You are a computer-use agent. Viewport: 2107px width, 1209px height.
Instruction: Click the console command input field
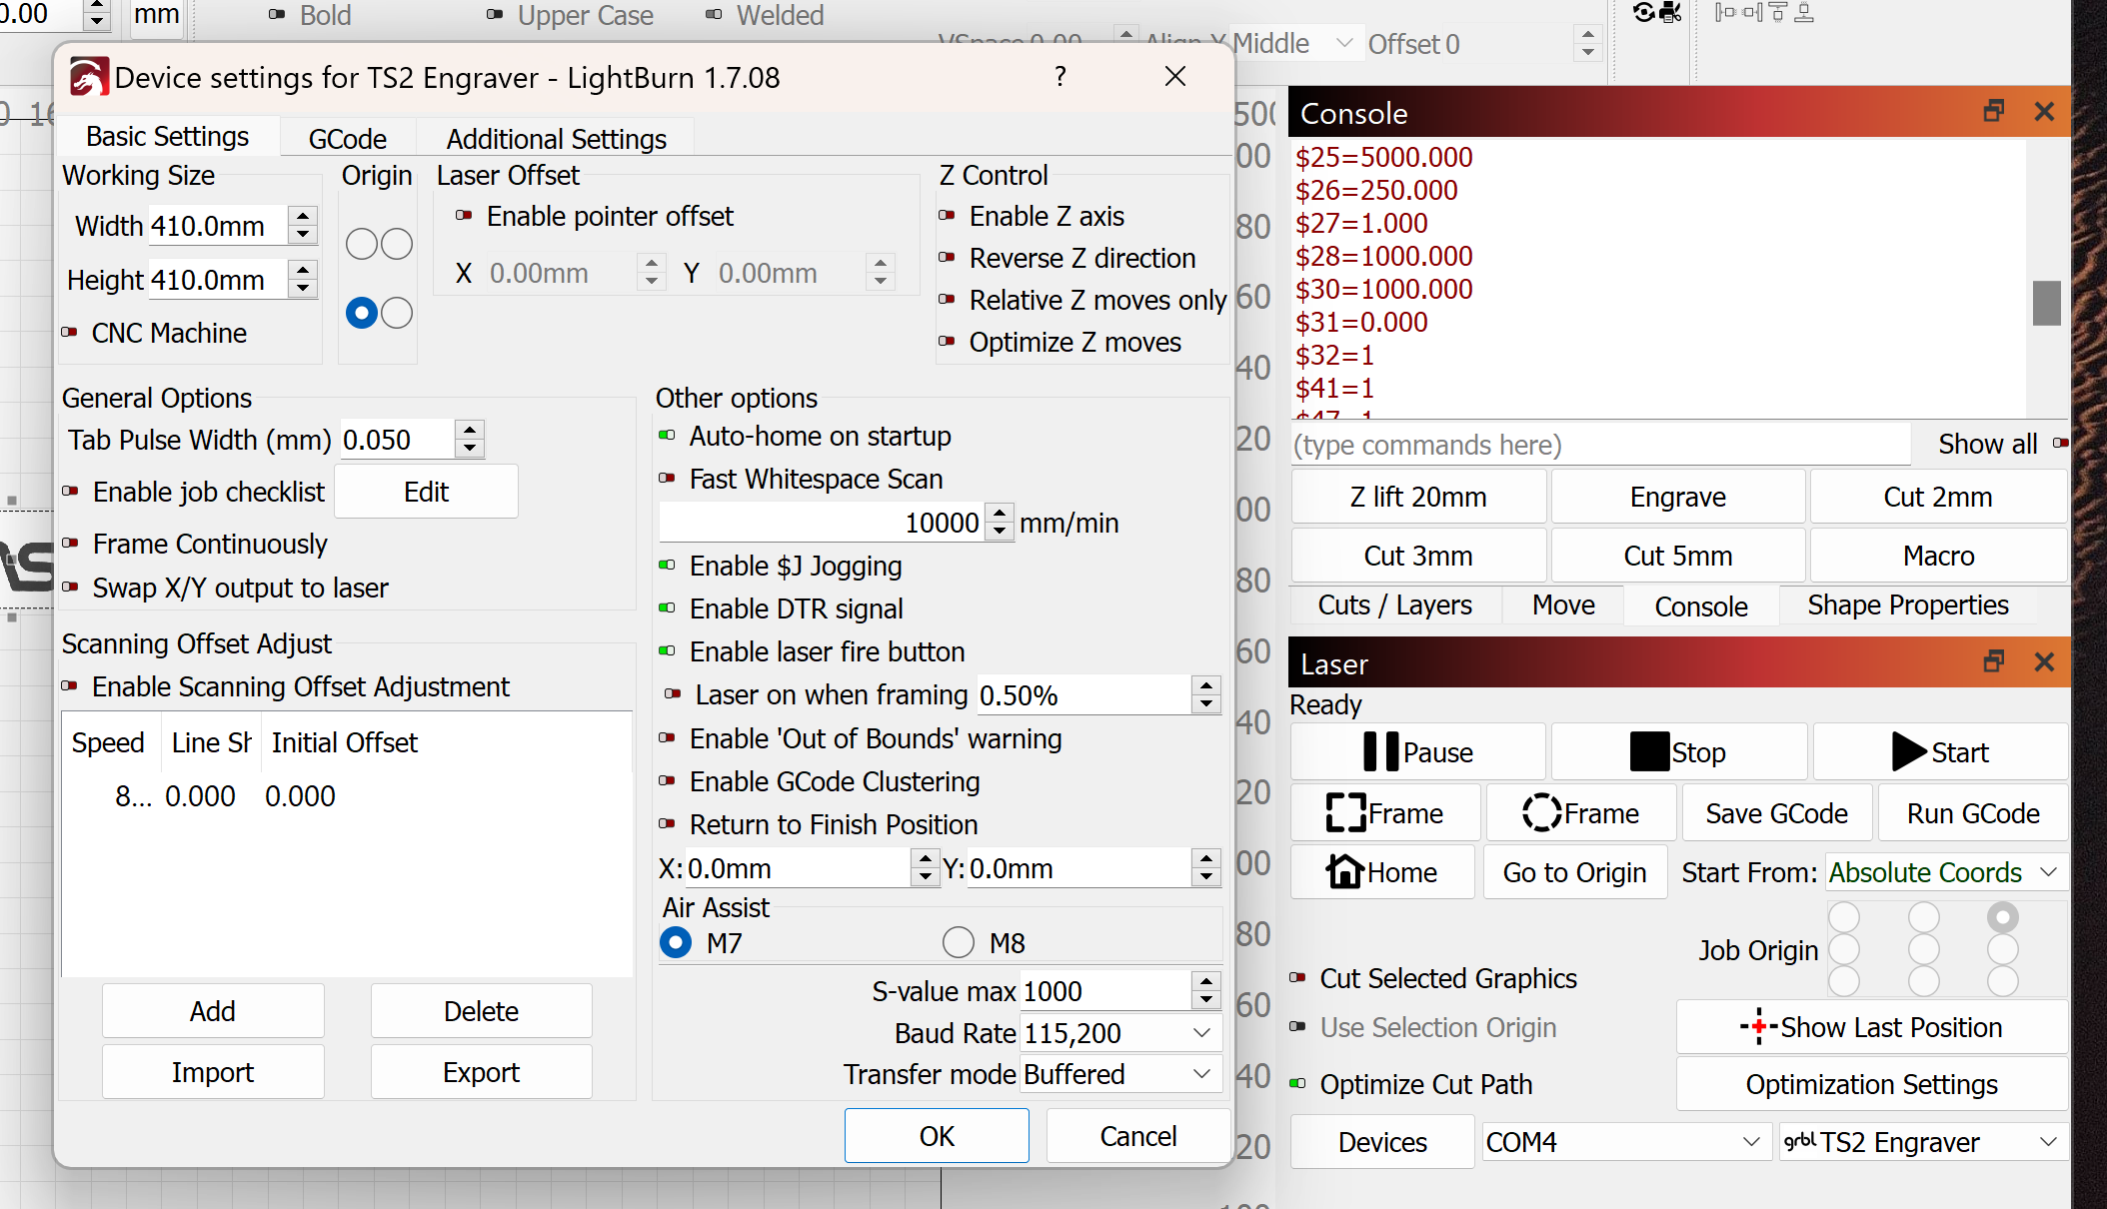(1600, 445)
